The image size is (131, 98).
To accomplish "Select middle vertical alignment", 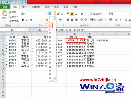I will (72, 14).
